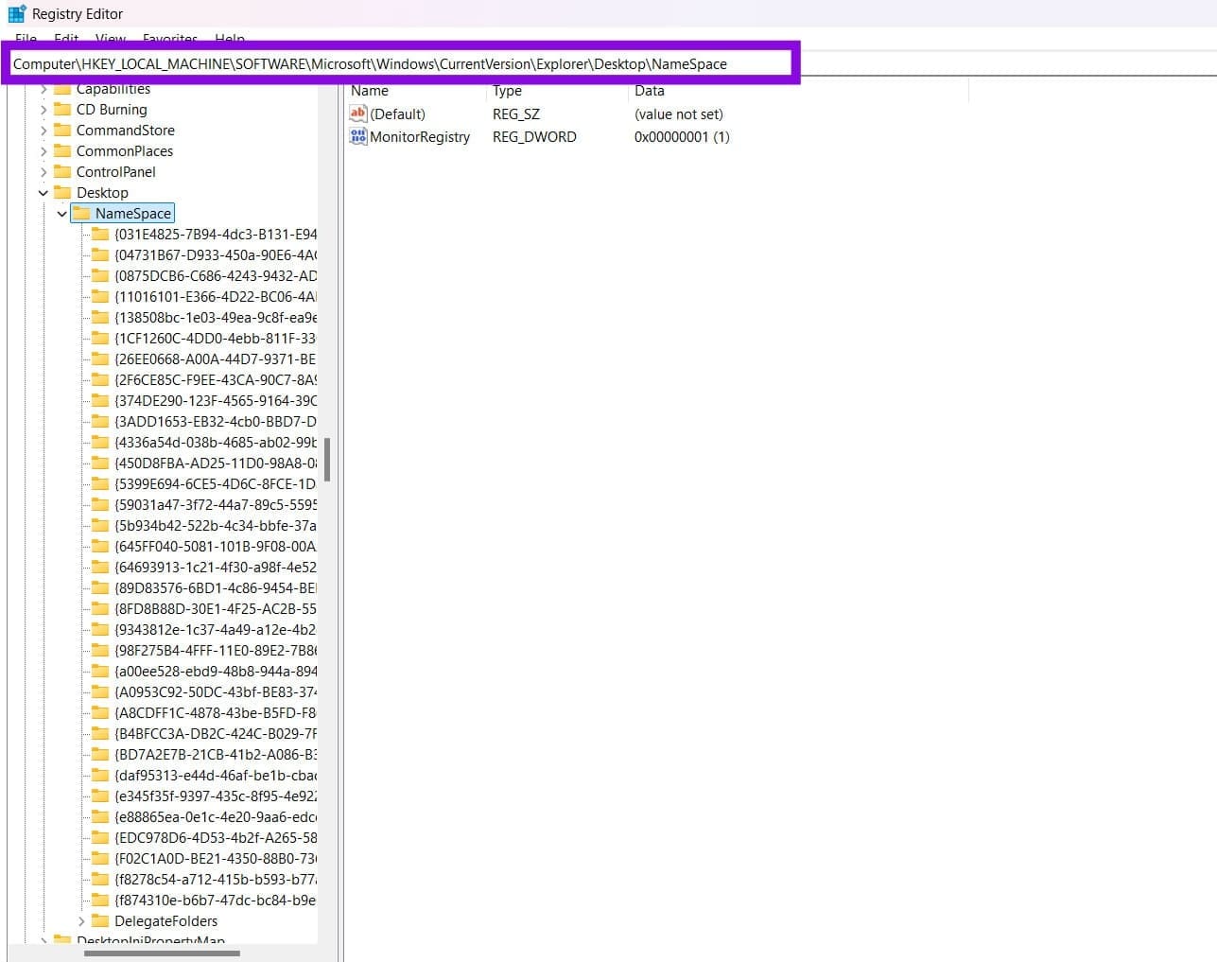Select the {5b934b42-522b tree key
Image resolution: width=1217 pixels, height=962 pixels.
(x=215, y=525)
